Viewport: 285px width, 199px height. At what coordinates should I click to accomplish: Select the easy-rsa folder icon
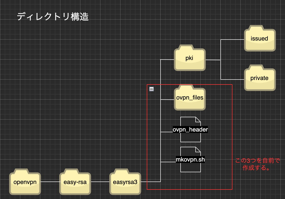pyautogui.click(x=75, y=183)
